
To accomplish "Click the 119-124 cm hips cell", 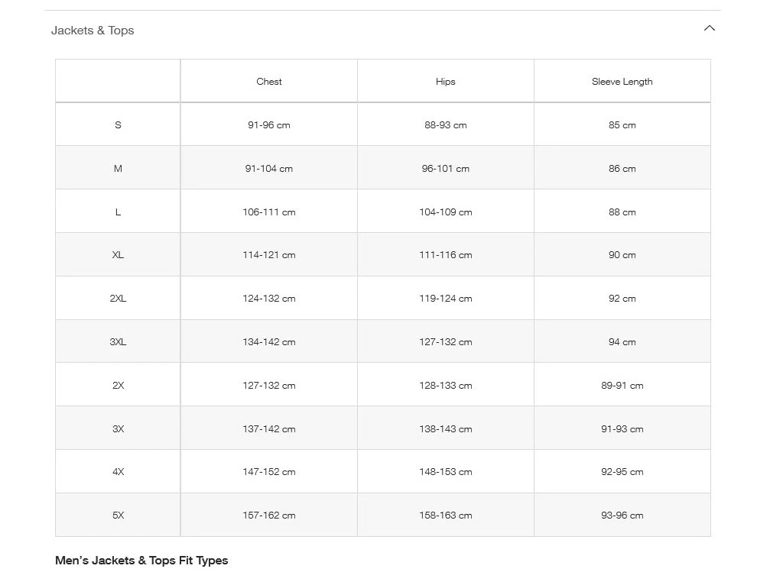I will [x=445, y=299].
